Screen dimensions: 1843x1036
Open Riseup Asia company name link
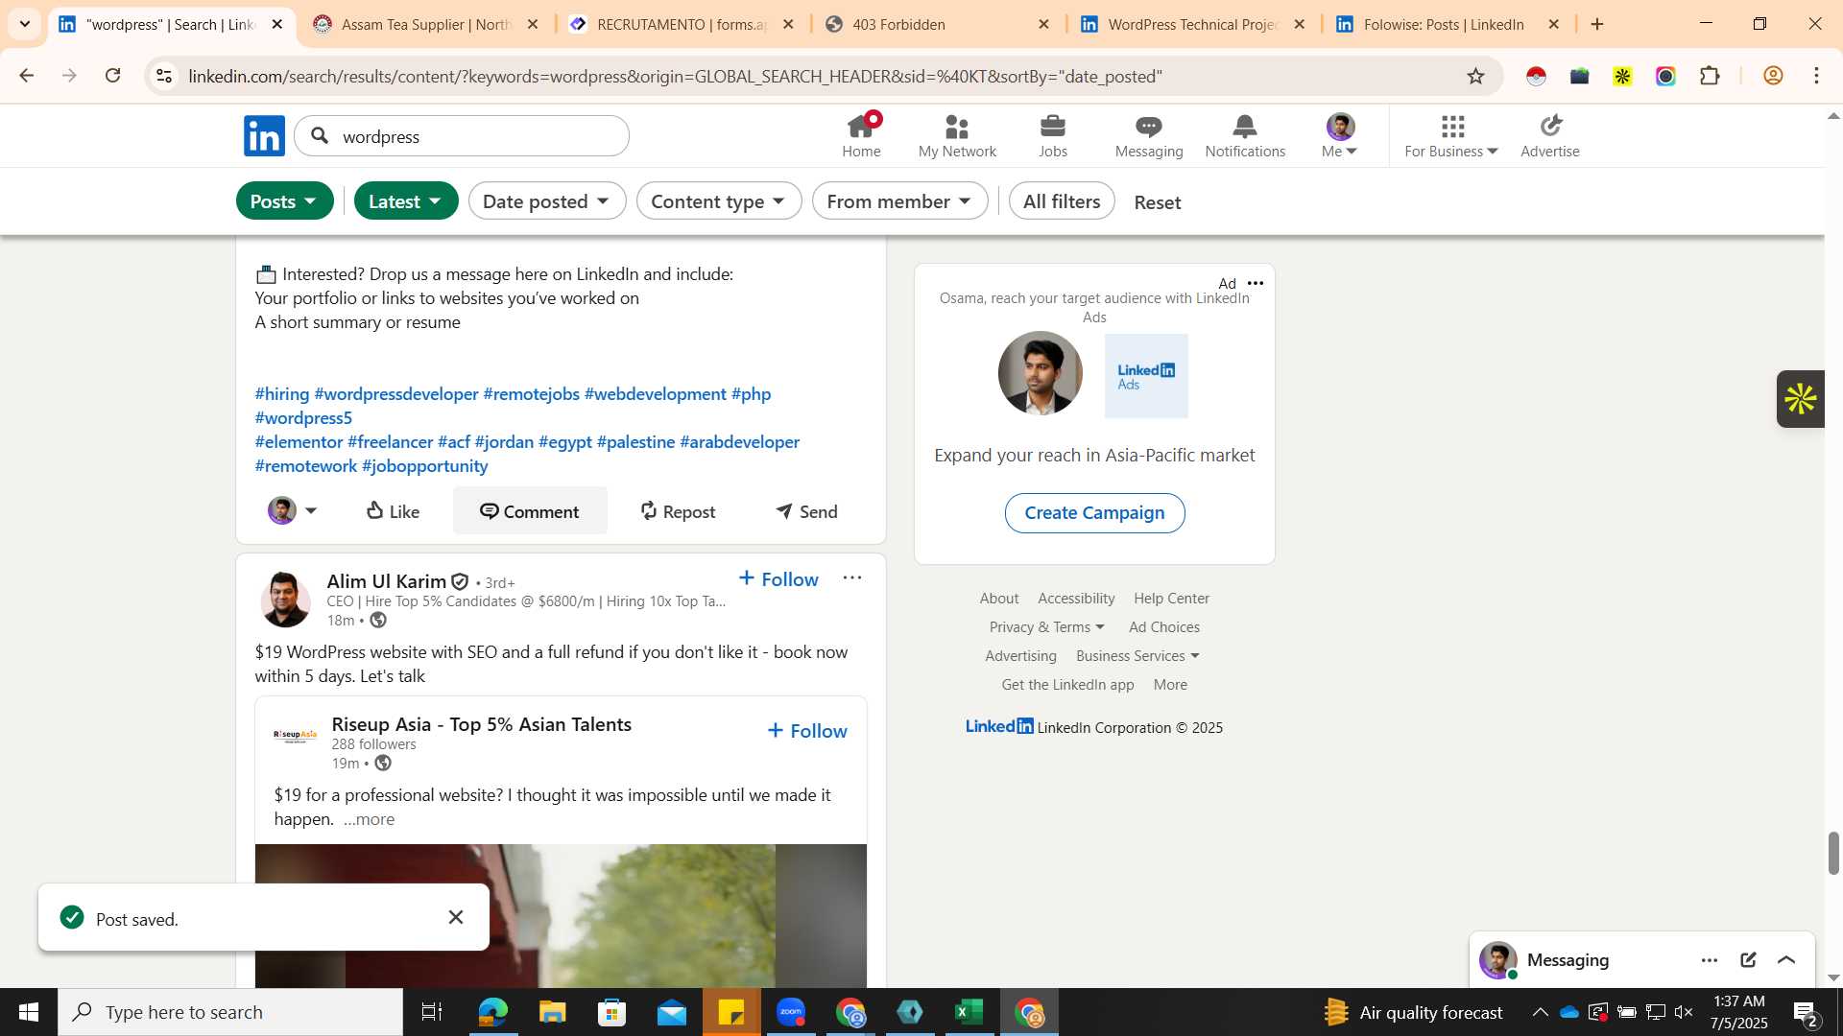[481, 724]
